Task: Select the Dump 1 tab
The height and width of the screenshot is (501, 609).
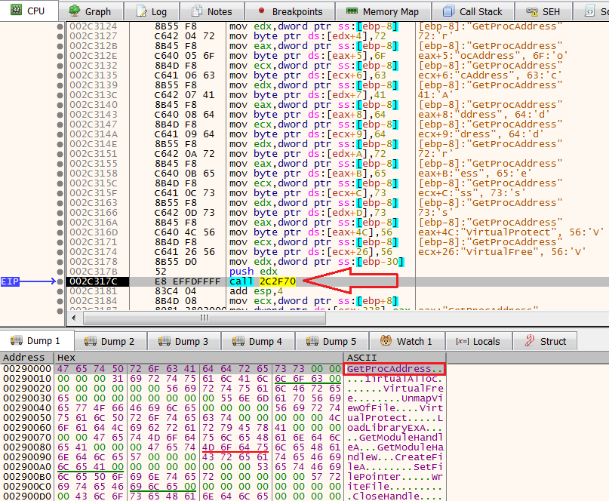Action: [37, 340]
